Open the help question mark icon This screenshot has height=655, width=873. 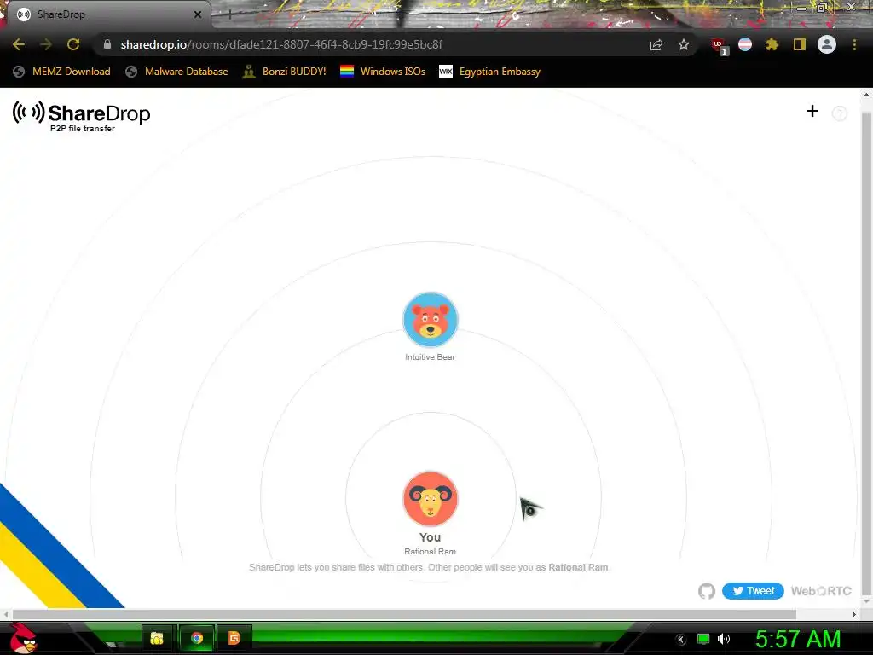pos(839,113)
